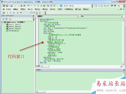Open the procedure dropdown showing Dic
Image resolution: width=126 pixels, height=94 pixels.
[122, 16]
